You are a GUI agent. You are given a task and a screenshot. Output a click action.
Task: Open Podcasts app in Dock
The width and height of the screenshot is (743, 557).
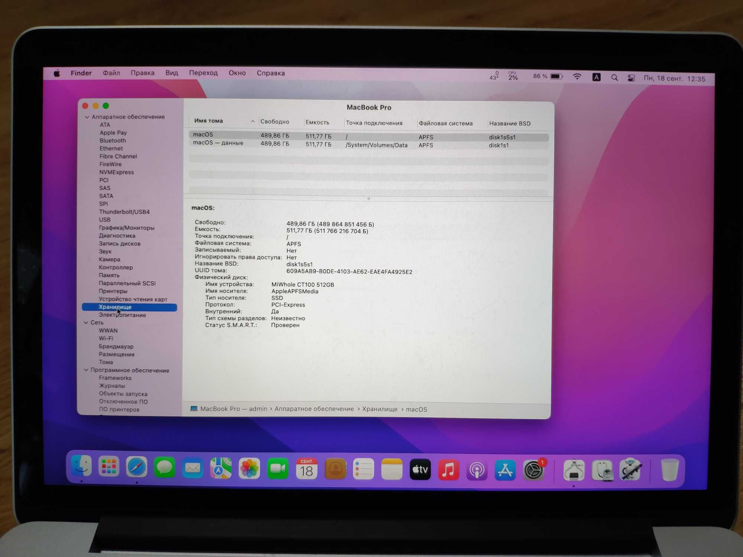point(477,470)
